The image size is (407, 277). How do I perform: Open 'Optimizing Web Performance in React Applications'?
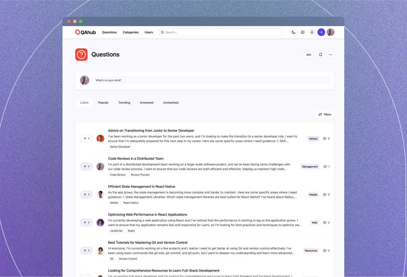[x=148, y=215]
